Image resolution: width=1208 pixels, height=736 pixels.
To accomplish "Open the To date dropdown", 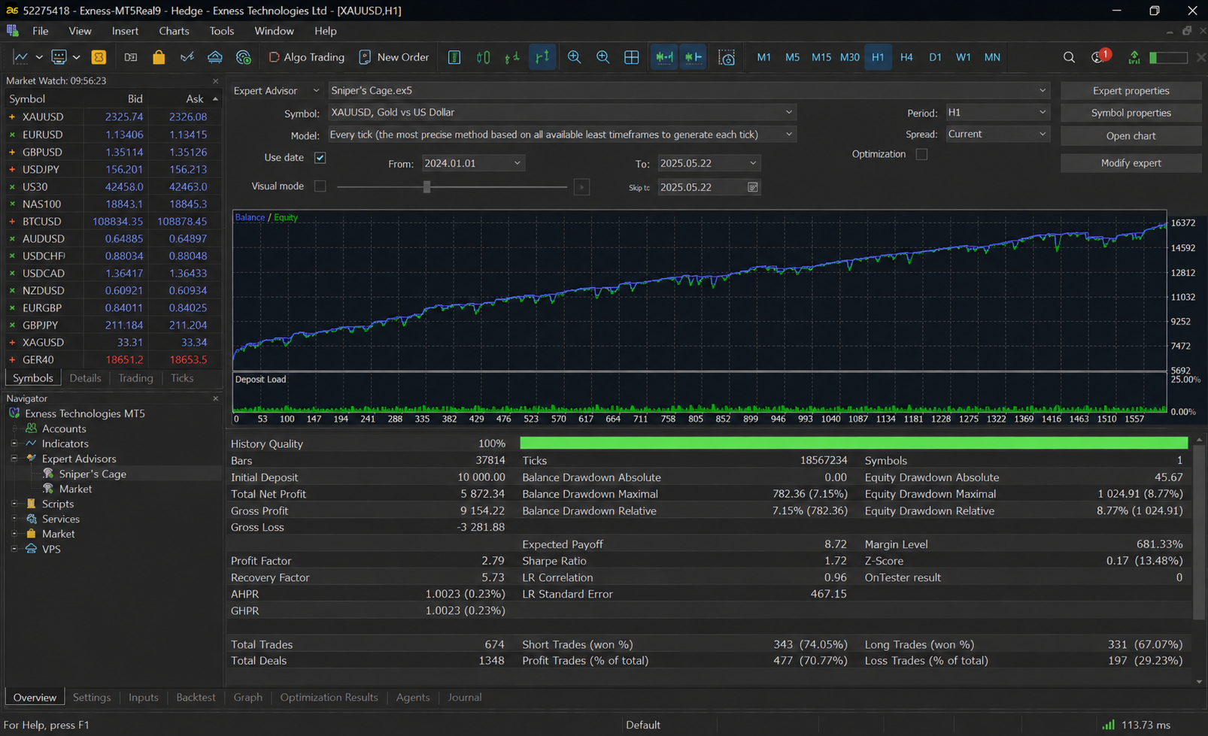I will pos(709,163).
